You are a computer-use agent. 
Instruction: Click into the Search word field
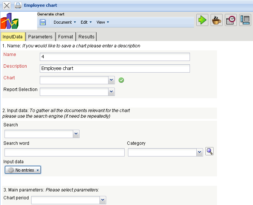tap(64, 152)
